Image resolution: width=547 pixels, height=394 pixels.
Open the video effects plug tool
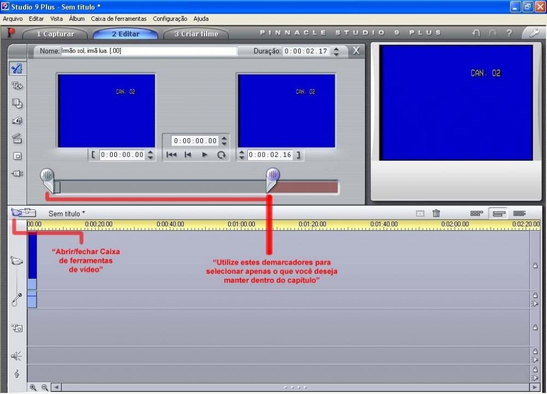17,173
